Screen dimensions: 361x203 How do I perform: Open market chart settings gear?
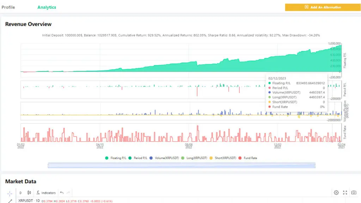click(336, 192)
